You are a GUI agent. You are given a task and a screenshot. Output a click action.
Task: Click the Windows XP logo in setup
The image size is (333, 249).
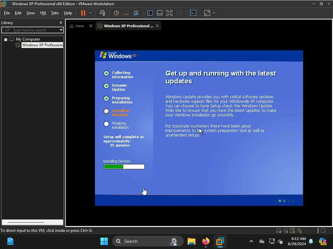tap(118, 55)
